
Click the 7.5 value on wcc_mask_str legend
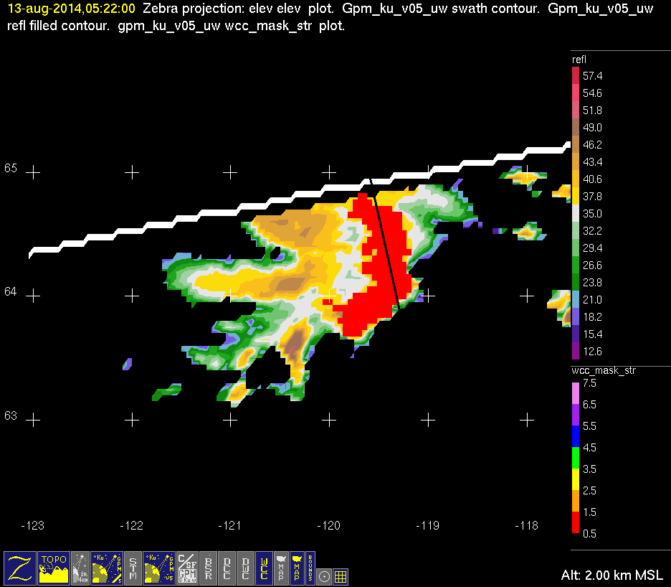point(589,383)
